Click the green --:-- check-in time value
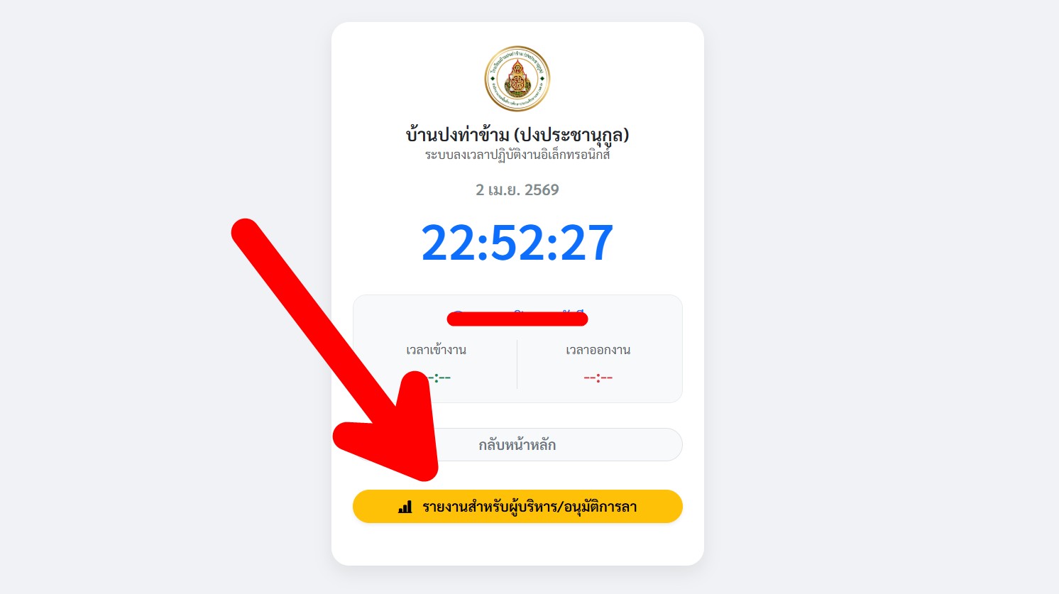 (x=440, y=378)
